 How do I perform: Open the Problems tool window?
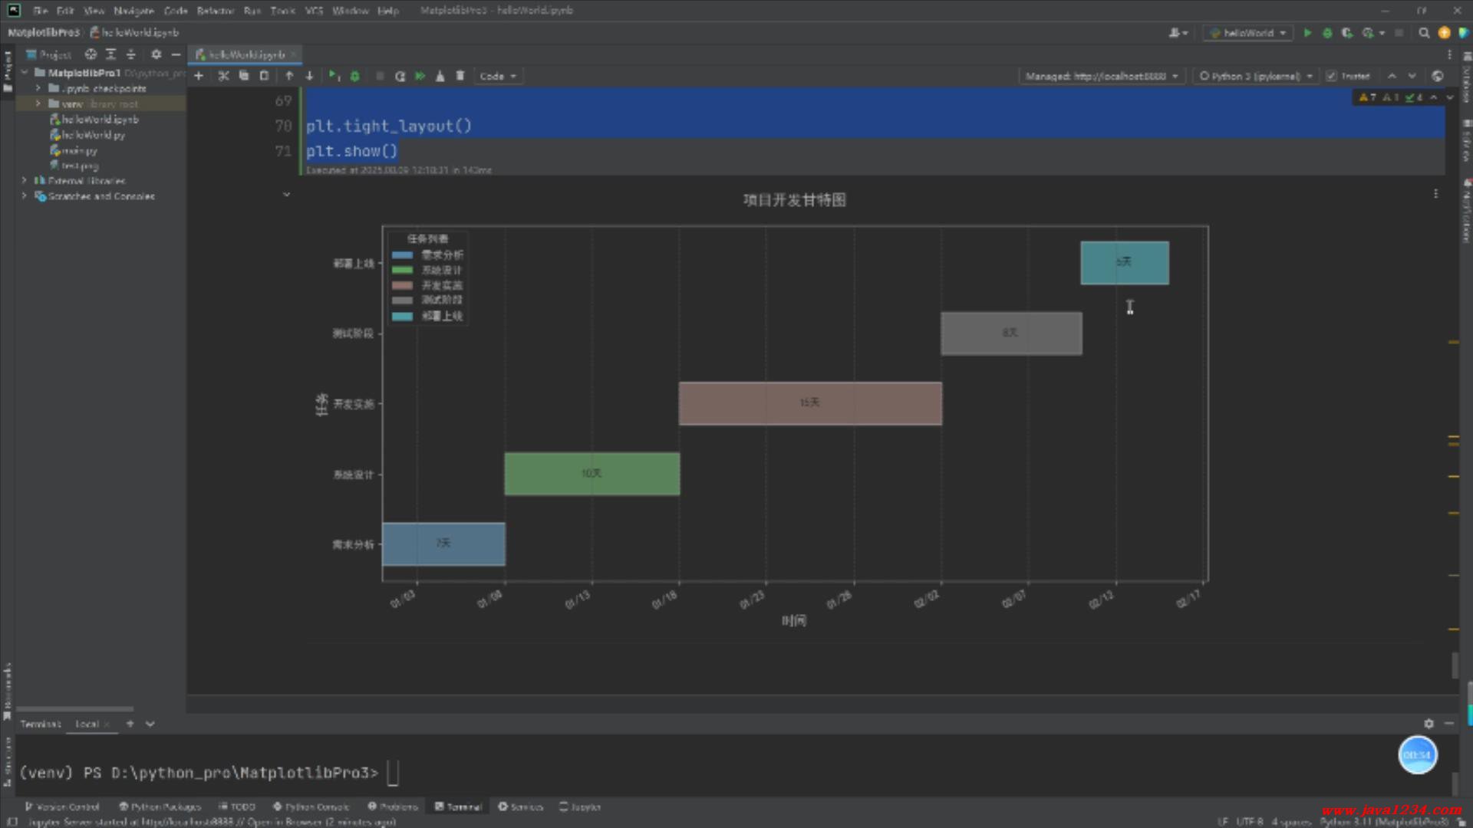click(393, 807)
